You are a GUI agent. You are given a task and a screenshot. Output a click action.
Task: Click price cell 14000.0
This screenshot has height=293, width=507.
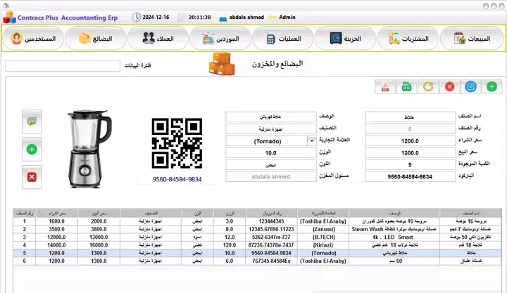pos(56,245)
